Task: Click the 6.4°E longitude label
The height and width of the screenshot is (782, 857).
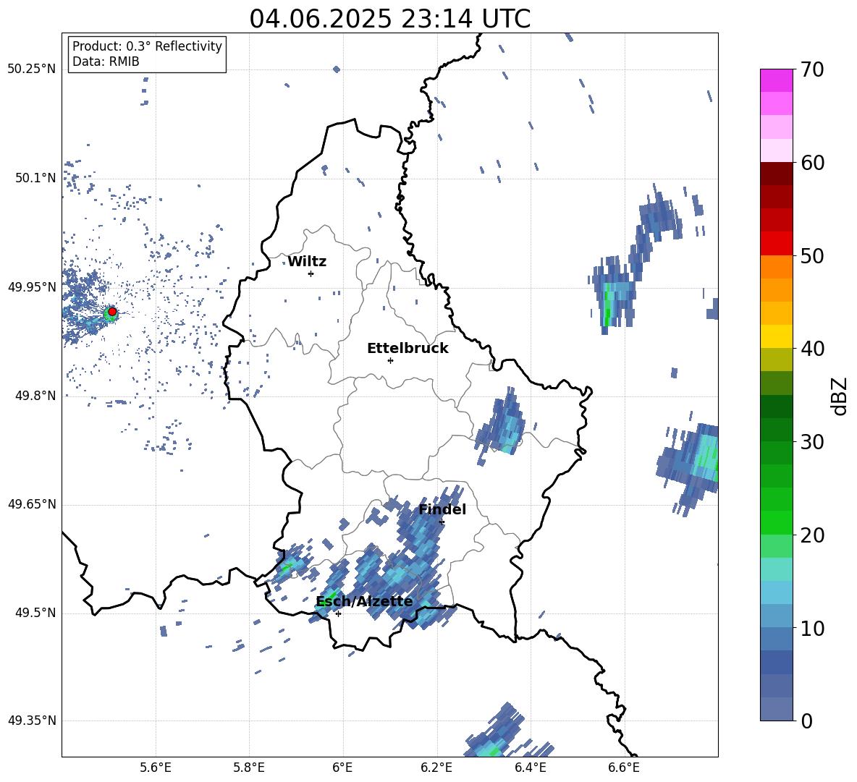Action: 531,768
